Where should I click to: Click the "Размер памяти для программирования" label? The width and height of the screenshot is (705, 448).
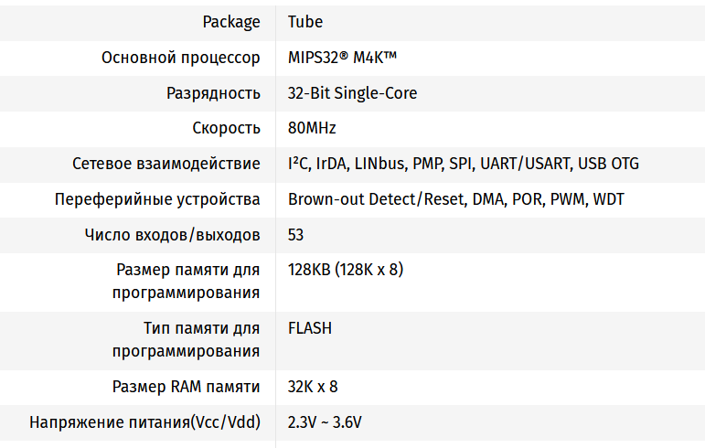187,282
